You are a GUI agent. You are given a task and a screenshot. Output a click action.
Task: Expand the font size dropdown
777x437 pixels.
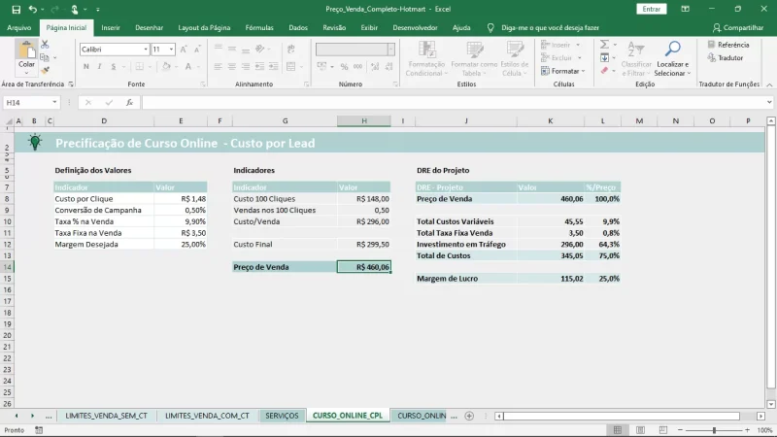point(172,49)
